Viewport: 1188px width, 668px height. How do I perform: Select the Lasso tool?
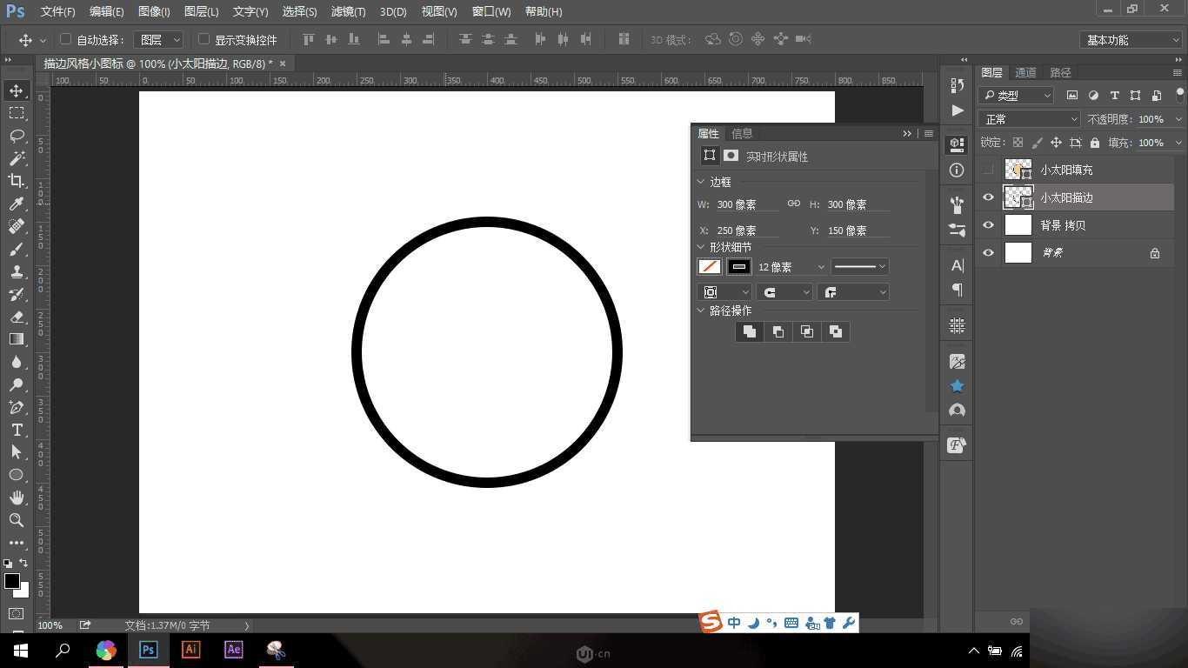(16, 136)
